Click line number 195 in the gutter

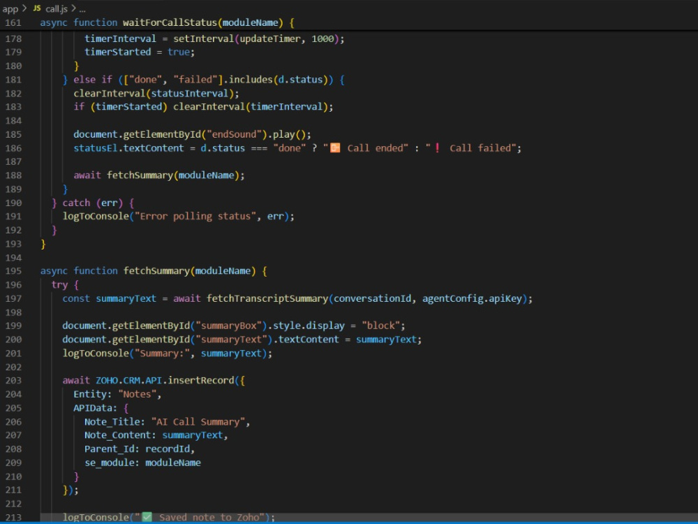pyautogui.click(x=13, y=271)
